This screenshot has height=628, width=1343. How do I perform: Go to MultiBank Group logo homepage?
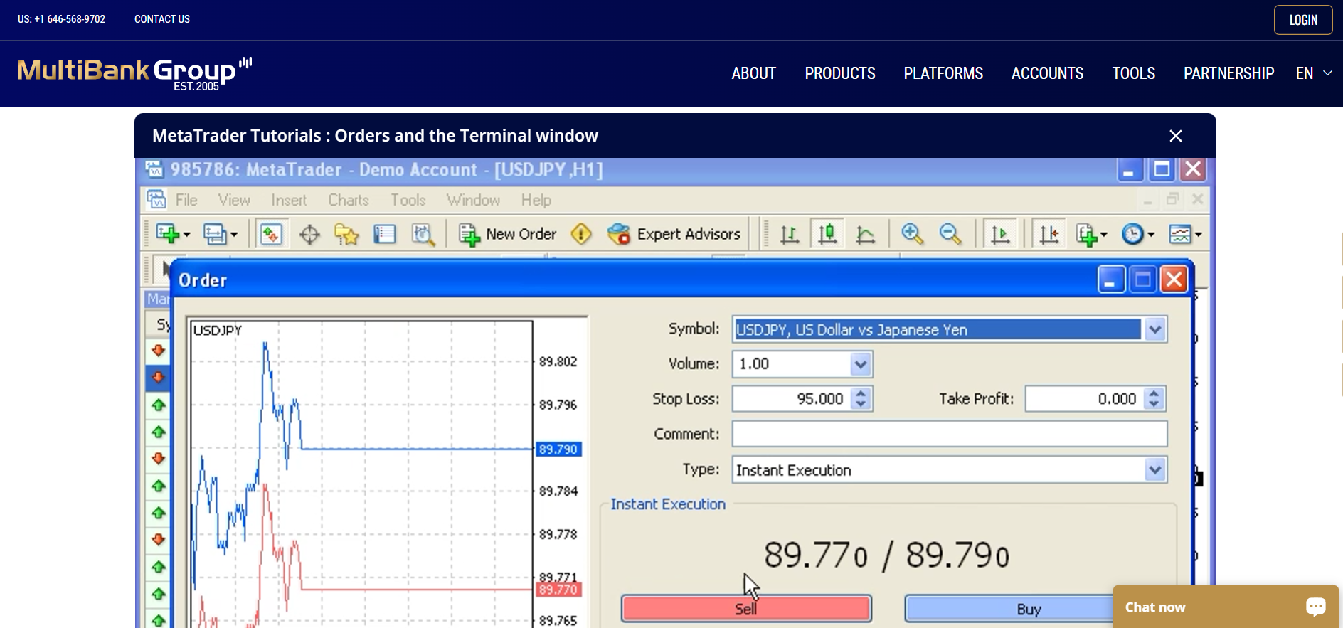click(x=134, y=73)
